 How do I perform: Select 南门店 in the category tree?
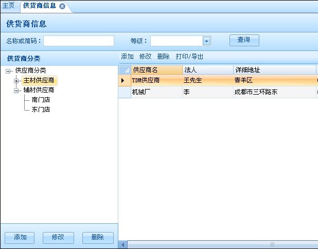click(41, 100)
